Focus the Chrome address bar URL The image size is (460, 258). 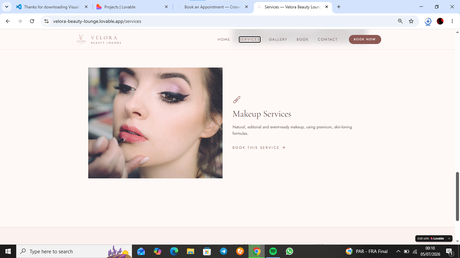click(x=97, y=21)
